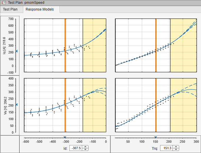
Task: Click orange Trq line in Iq plot
Action: 156,46
